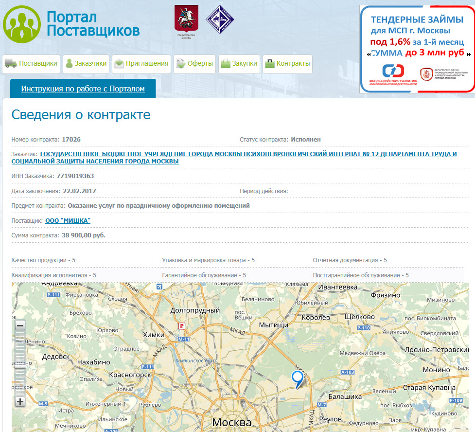This screenshot has height=432, width=475.
Task: Click the Тендерные займы advertisement banner
Action: coord(417,49)
